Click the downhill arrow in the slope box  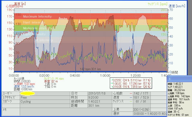click(x=112, y=87)
